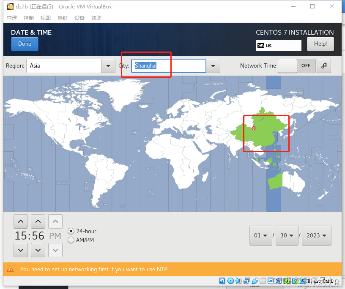Open the 管理 menu

tap(12, 18)
